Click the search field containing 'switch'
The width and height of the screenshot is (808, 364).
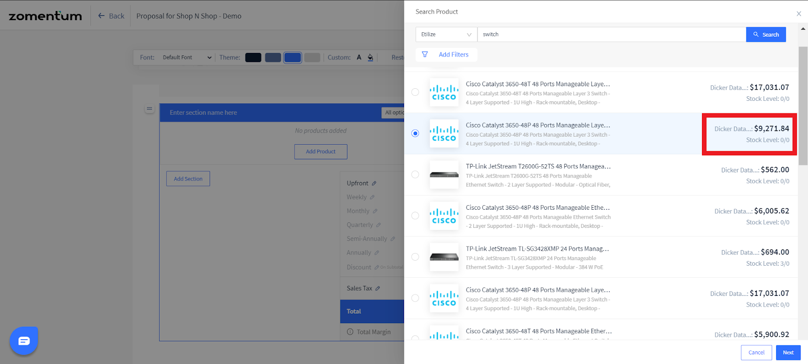[x=612, y=34]
